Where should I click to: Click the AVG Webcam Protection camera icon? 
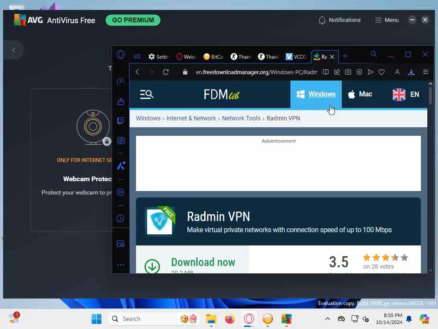click(x=93, y=127)
